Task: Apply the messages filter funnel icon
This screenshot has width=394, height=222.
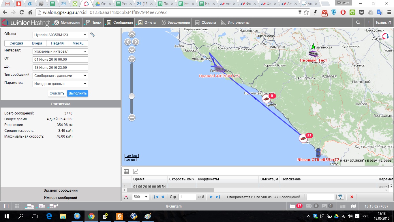Action: coord(340,197)
